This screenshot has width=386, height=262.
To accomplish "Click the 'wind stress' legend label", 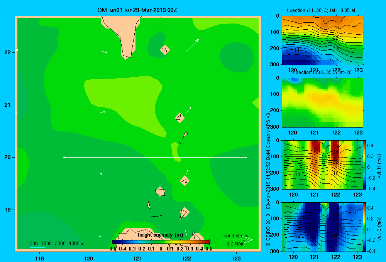I will tap(236, 236).
